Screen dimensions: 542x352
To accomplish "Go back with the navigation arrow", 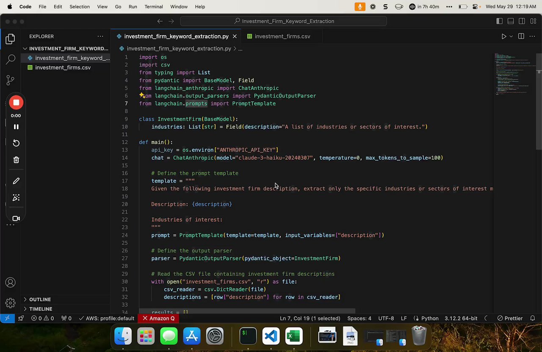I will coord(160,21).
